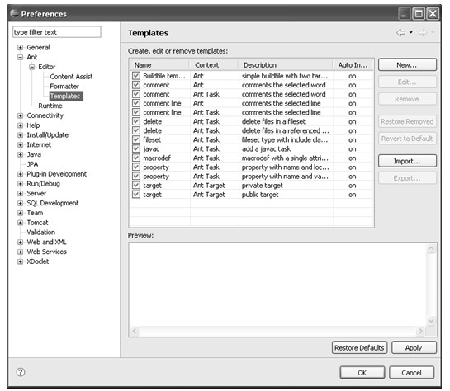Open the Runtime preference page
Viewport: 450px width, 391px height.
point(50,106)
